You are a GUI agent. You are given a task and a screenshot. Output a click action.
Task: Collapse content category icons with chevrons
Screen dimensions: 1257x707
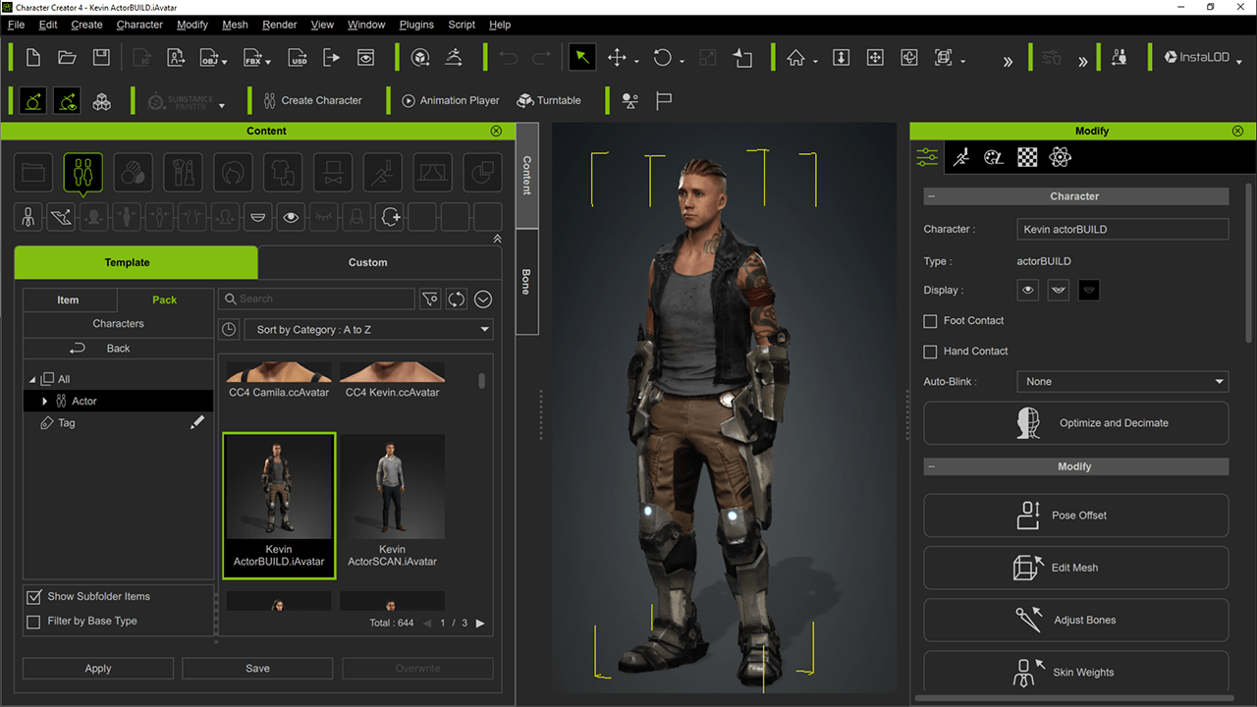coord(497,239)
